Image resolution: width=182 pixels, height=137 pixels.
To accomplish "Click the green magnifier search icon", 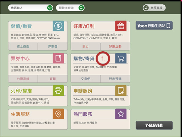I will 81,8.
